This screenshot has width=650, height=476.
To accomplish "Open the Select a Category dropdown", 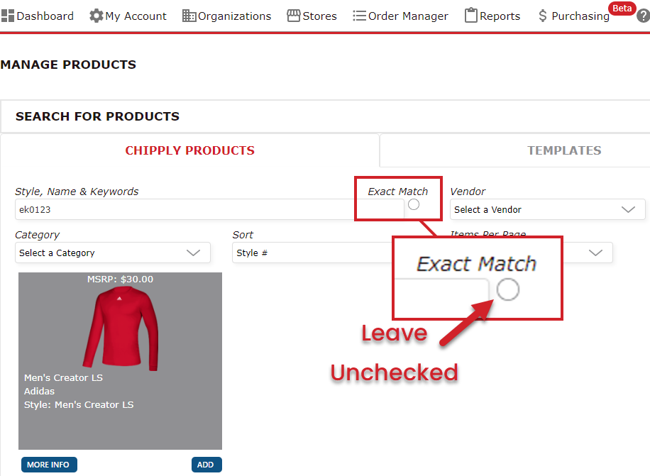I will (x=113, y=253).
